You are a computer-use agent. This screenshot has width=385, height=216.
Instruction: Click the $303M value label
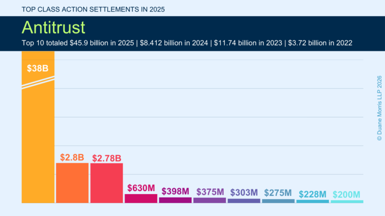pos(244,192)
